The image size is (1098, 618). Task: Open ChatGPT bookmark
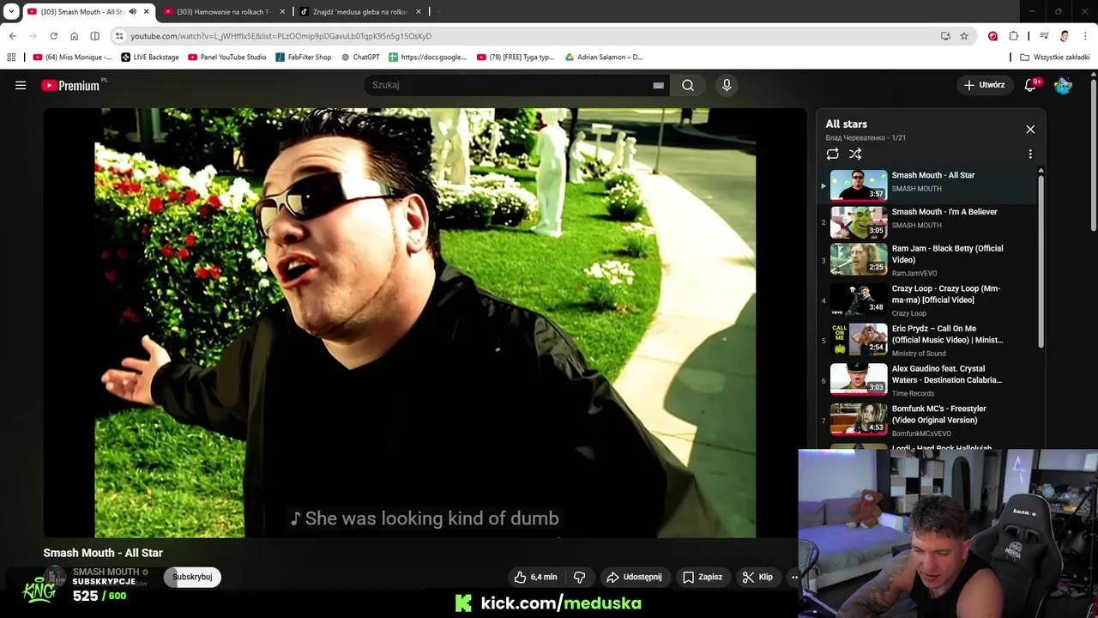click(360, 58)
